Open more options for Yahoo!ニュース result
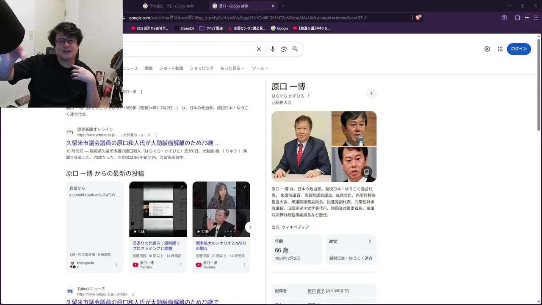The image size is (542, 305). 133,294
